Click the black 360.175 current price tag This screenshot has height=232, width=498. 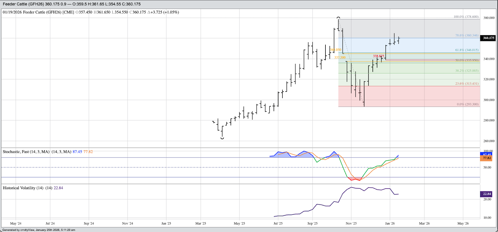click(488, 38)
